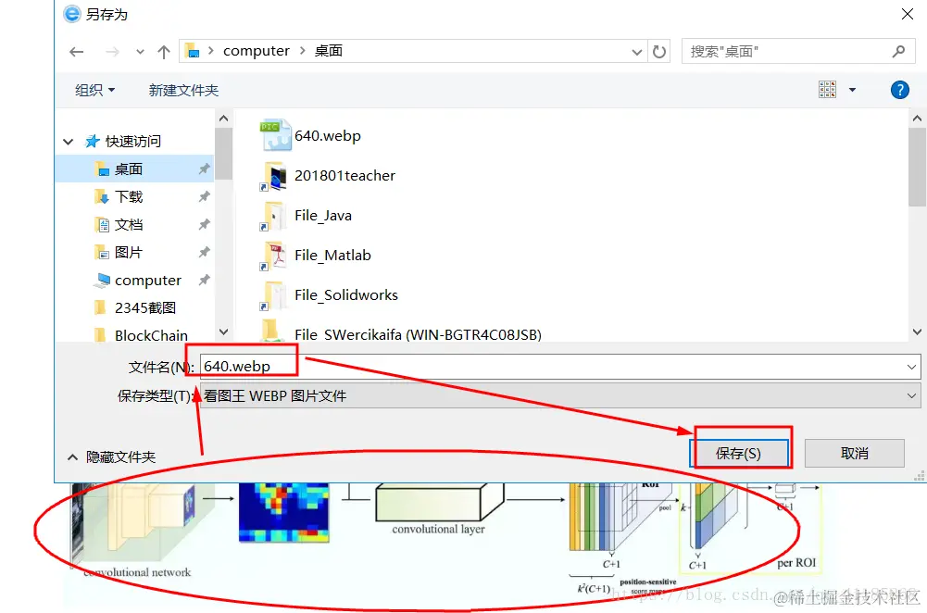The image size is (927, 613).
Task: Click the 取消 button
Action: click(x=854, y=454)
